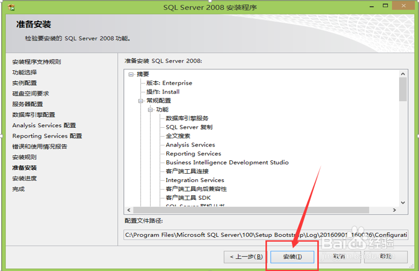Select 数据库引擎服务 tree item
Screen dimensions: 419x271
click(187, 118)
